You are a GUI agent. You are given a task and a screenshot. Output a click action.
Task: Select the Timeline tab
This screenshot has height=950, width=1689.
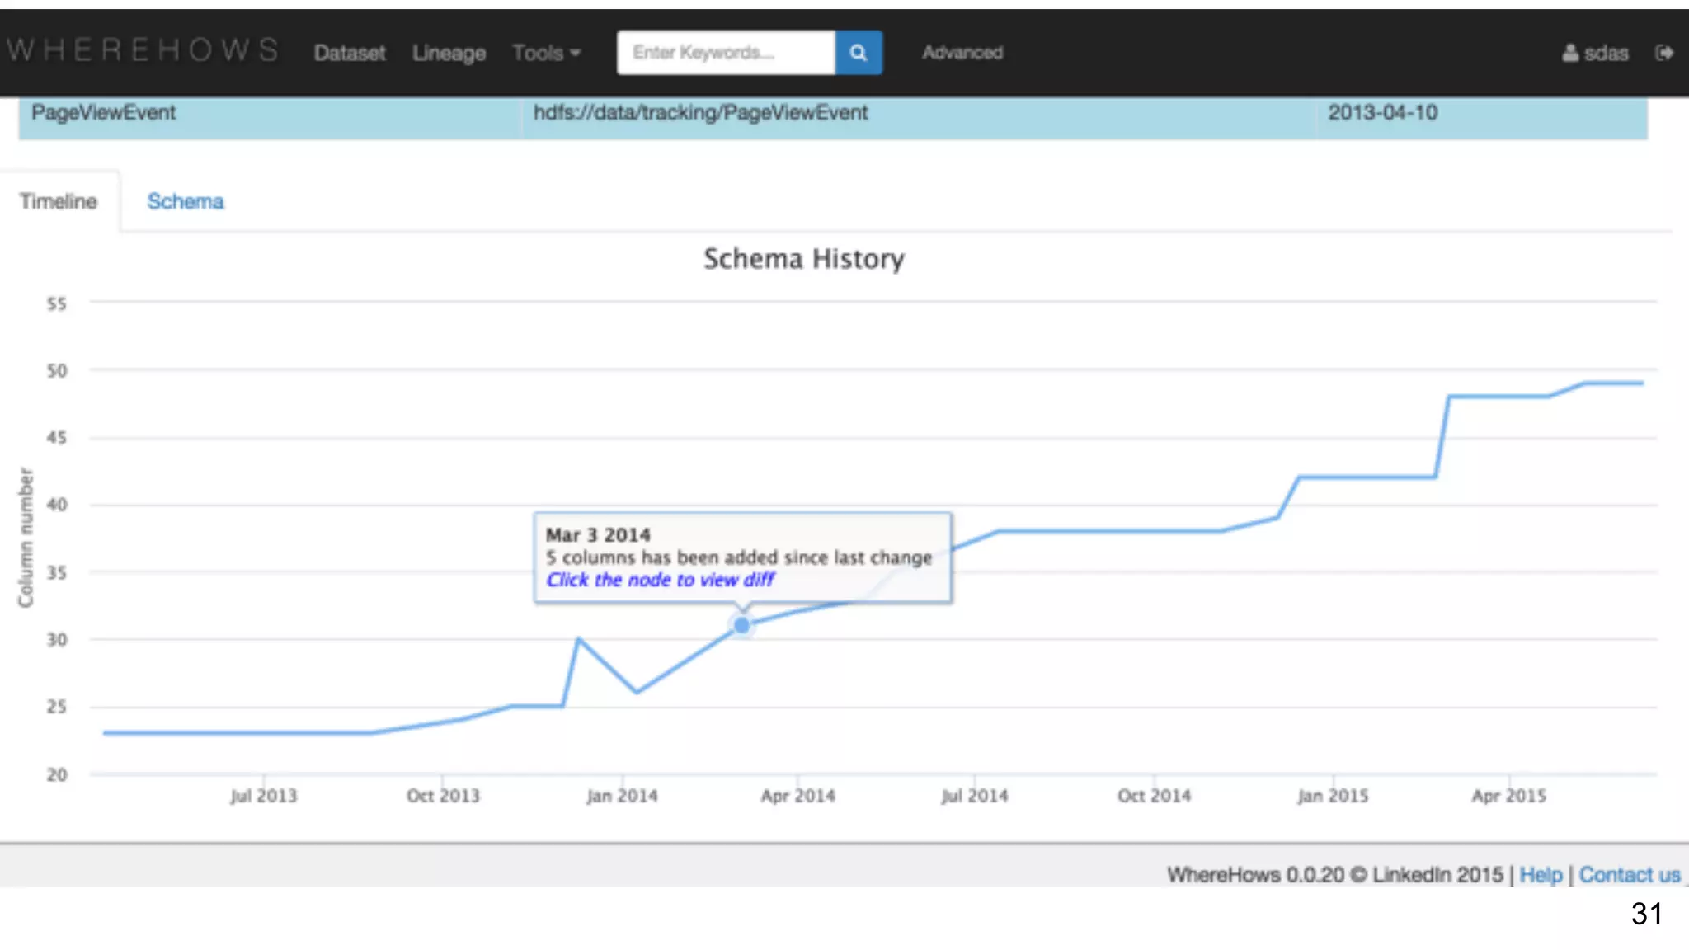(x=59, y=201)
